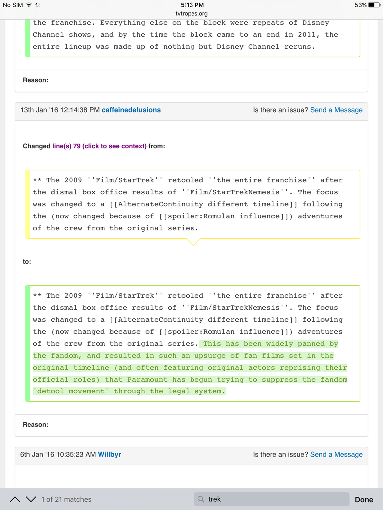Go to previous search match arrow

coord(15,499)
